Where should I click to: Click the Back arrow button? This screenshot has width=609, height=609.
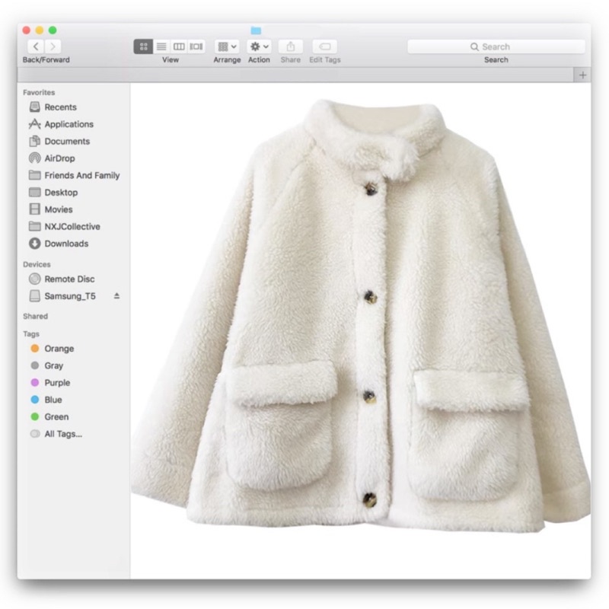coord(35,46)
